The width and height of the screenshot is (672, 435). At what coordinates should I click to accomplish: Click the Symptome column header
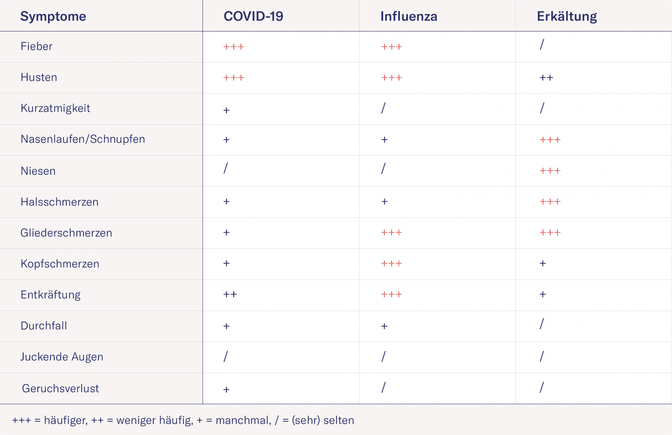click(53, 16)
